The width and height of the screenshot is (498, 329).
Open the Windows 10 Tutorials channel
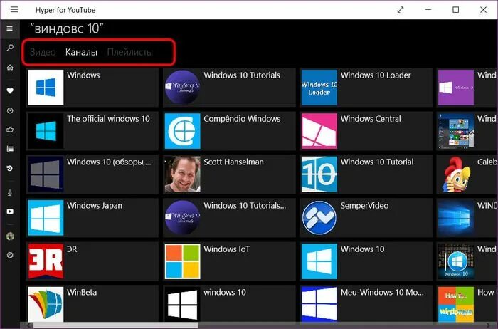tap(229, 88)
